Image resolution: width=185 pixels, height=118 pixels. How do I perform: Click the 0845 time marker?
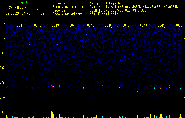[91, 25]
